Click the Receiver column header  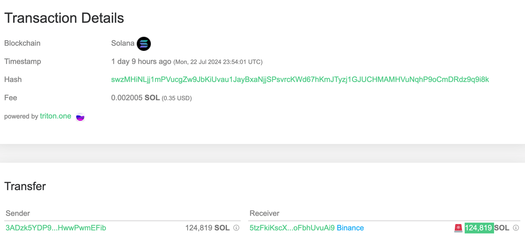click(264, 213)
